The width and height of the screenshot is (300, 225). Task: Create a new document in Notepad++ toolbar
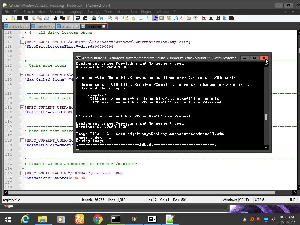tap(6, 18)
